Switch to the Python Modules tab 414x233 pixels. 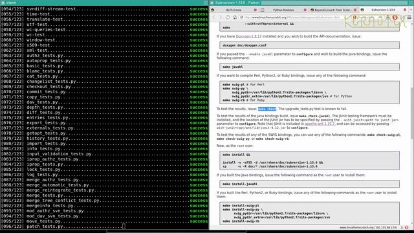coord(283,10)
